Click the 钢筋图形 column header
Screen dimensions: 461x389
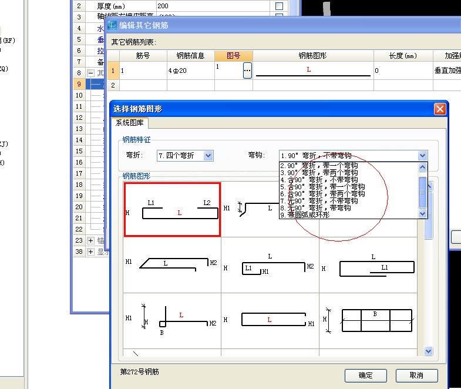313,56
